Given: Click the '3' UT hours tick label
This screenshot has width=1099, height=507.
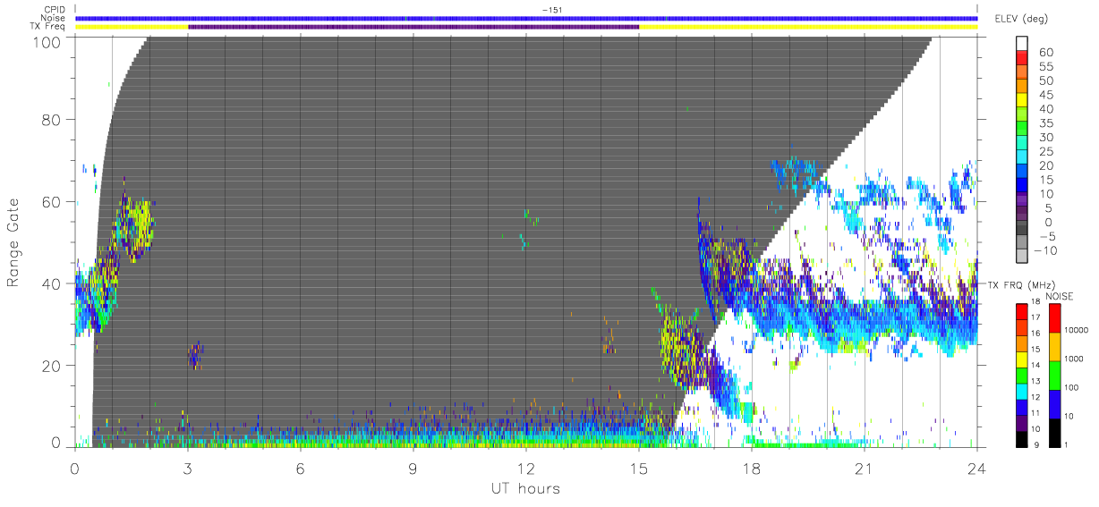Looking at the screenshot, I should tap(188, 469).
